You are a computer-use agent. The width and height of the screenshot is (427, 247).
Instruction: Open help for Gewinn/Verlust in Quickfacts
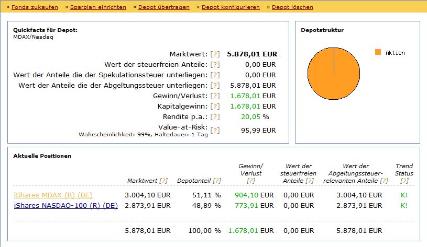click(x=215, y=96)
